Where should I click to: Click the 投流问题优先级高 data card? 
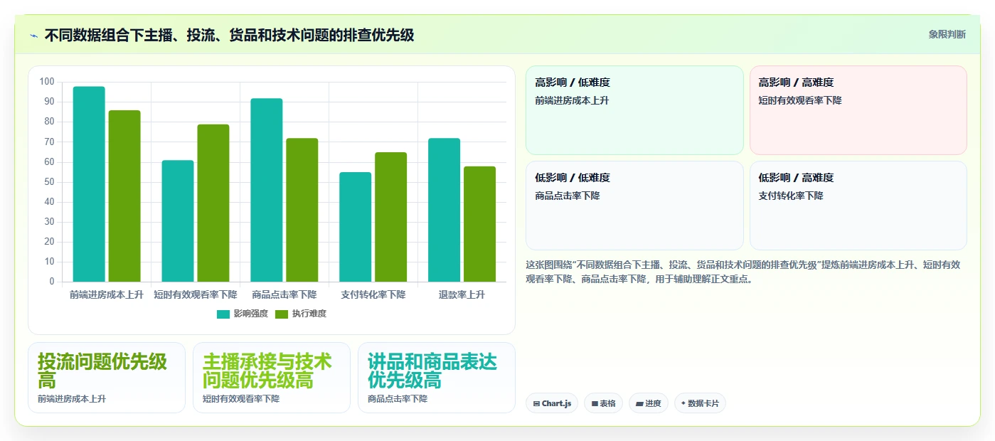(x=107, y=378)
